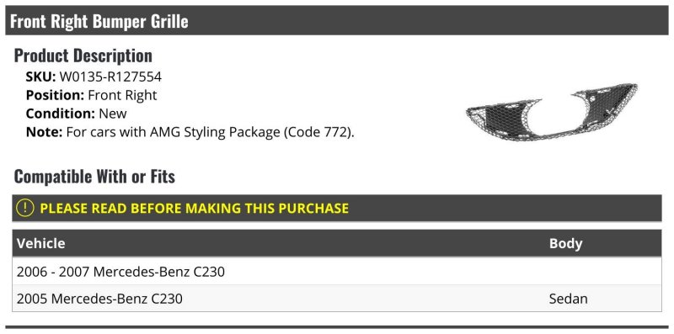Click the Sedan body cell
This screenshot has height=334, width=674.
(x=568, y=299)
